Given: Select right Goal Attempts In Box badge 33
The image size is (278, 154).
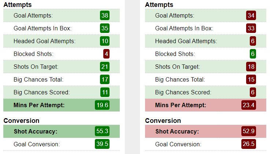Looking at the screenshot, I should (251, 28).
